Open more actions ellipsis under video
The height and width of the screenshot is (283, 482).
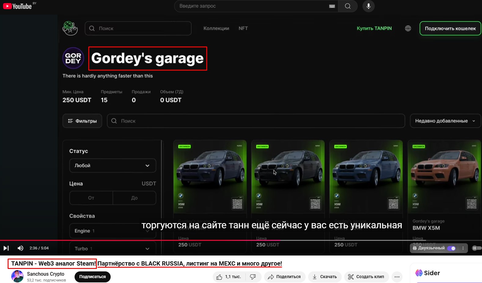(x=397, y=277)
